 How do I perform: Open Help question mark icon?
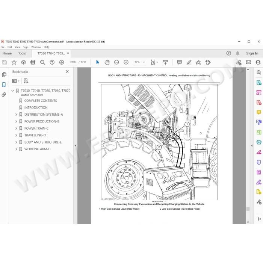point(228,53)
